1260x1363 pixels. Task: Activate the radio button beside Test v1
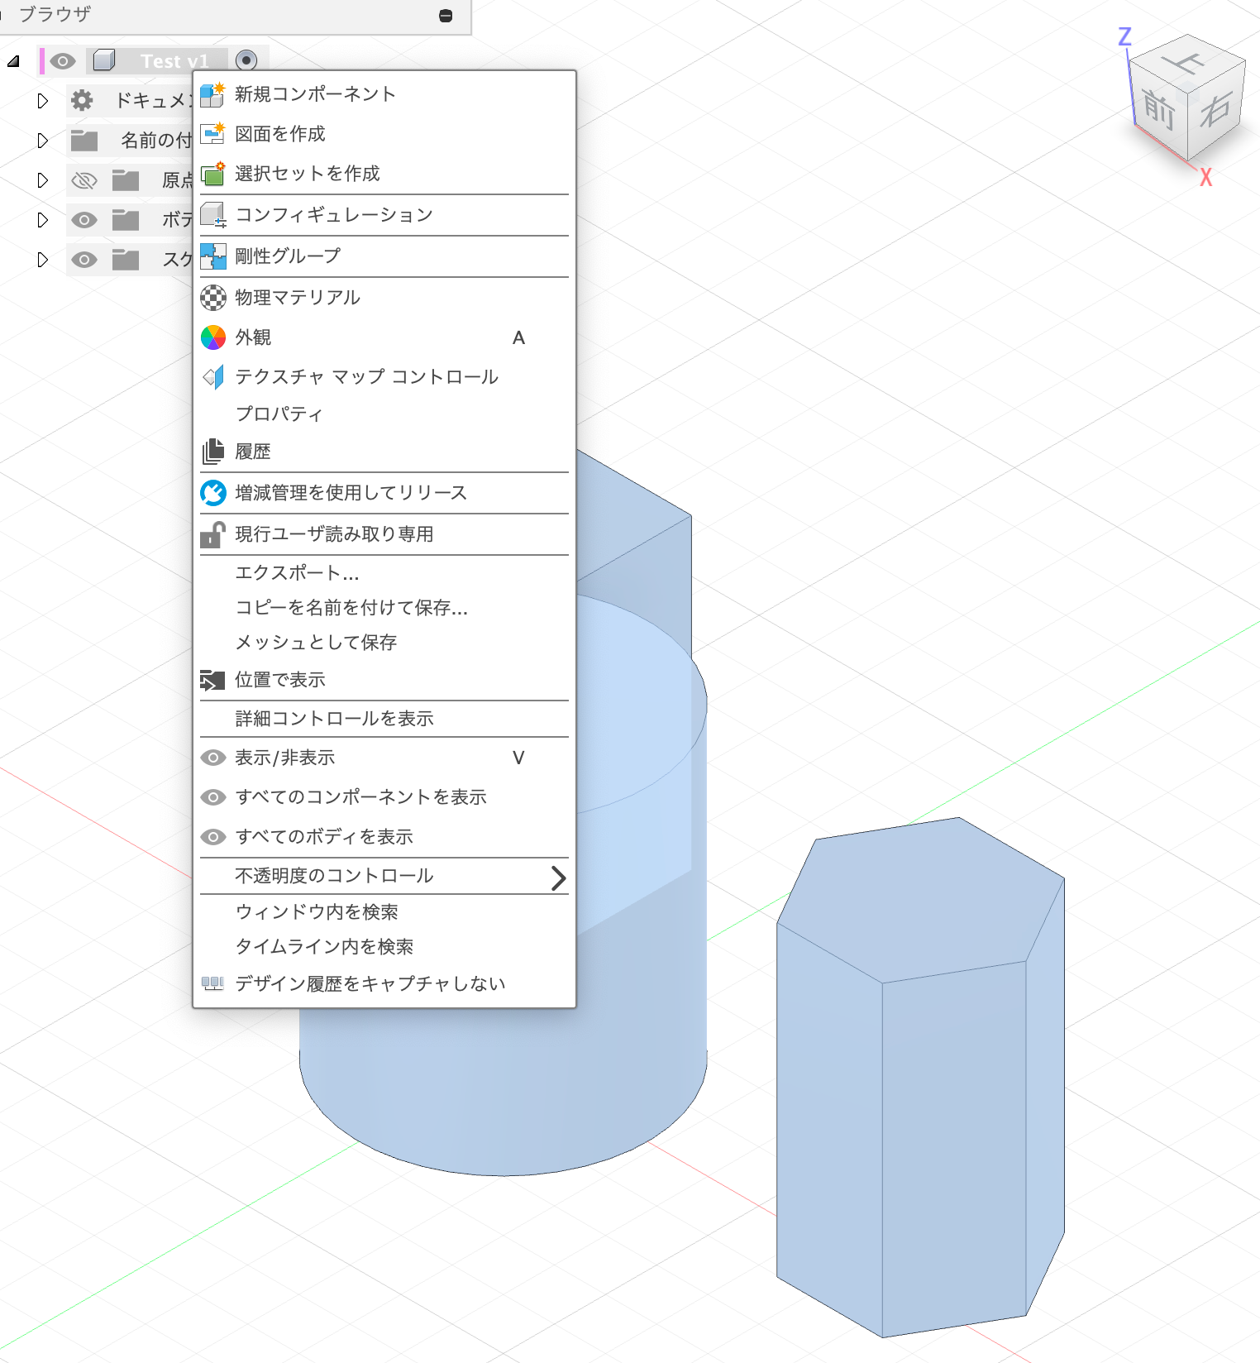coord(246,60)
